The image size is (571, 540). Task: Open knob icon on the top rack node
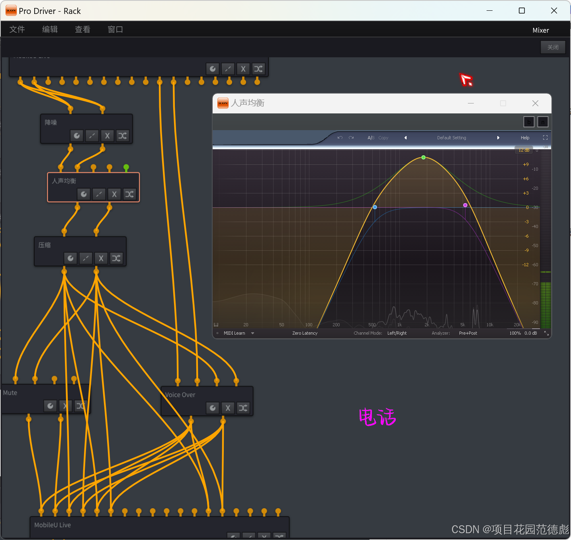click(x=213, y=69)
